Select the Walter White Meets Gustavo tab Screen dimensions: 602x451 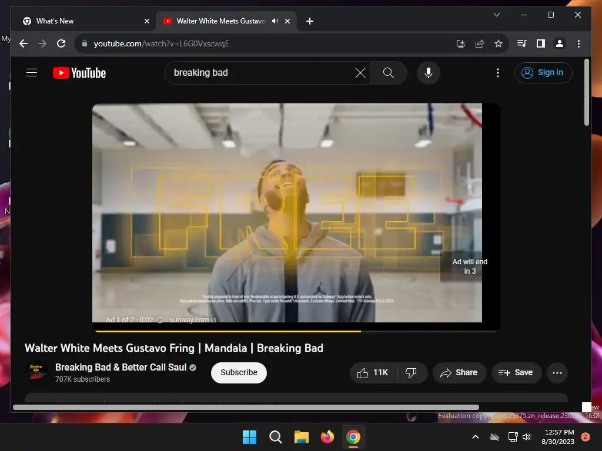pyautogui.click(x=221, y=21)
